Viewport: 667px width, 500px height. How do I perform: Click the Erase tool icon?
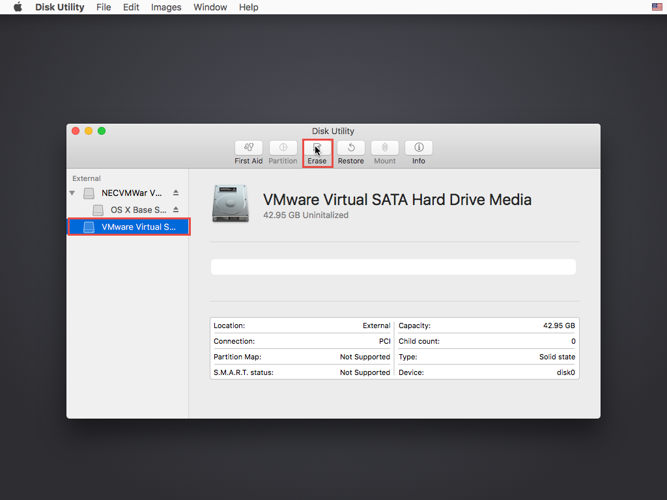(317, 152)
